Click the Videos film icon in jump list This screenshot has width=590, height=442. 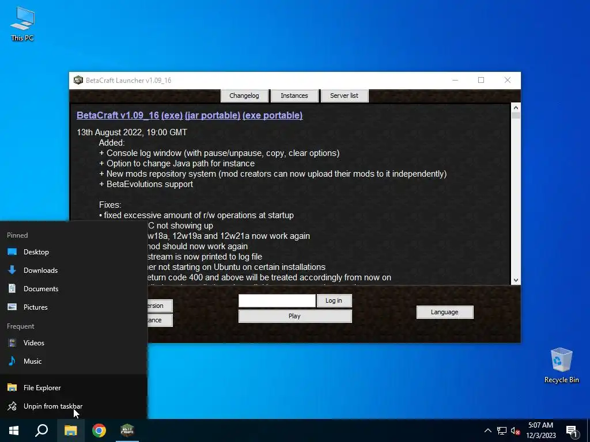tap(12, 342)
